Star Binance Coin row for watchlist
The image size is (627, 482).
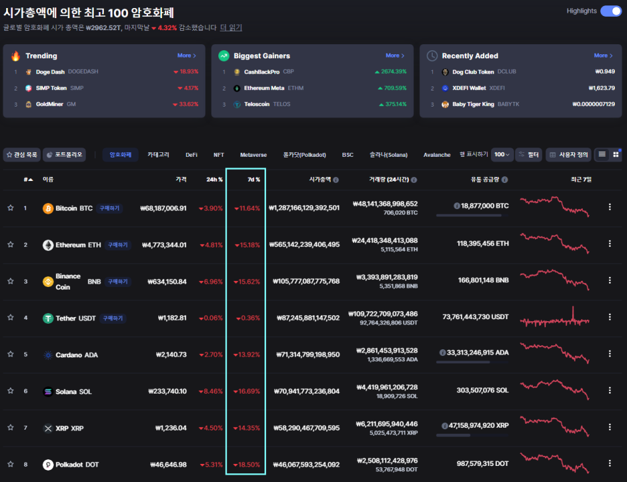click(11, 281)
